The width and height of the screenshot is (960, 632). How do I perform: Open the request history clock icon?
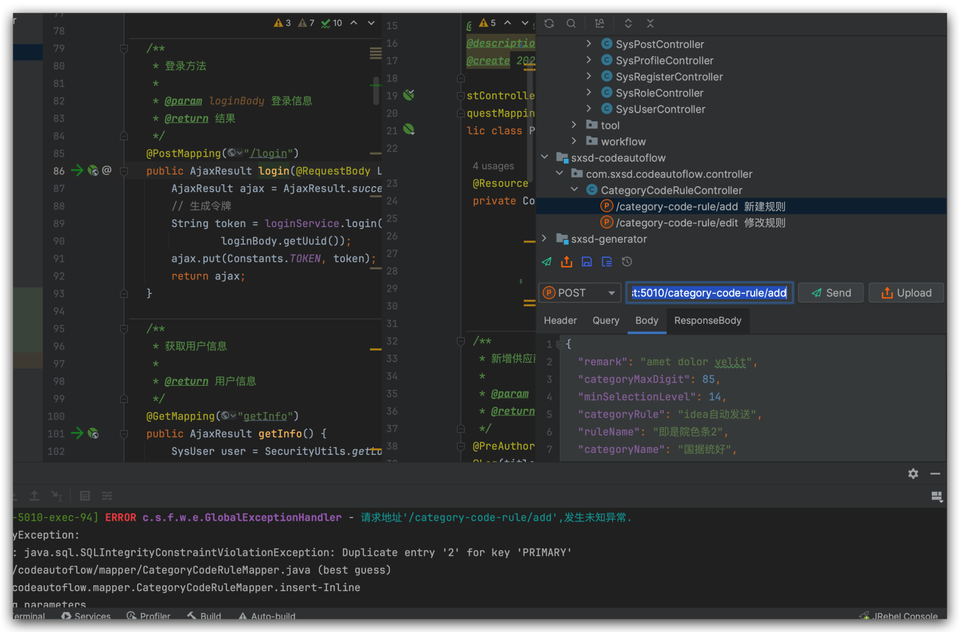tap(627, 262)
